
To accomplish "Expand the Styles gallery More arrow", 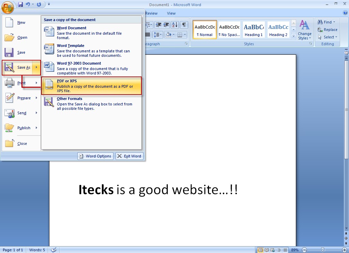I will point(293,36).
